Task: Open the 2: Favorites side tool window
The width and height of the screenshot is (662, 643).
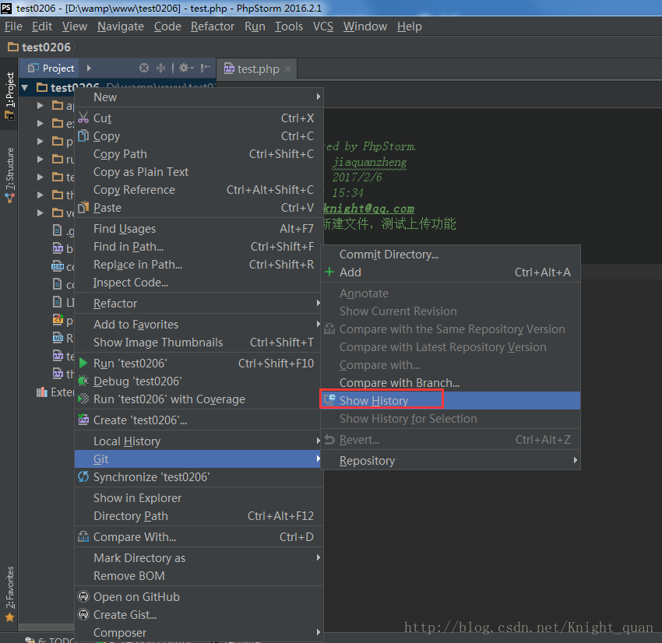Action: click(x=9, y=593)
